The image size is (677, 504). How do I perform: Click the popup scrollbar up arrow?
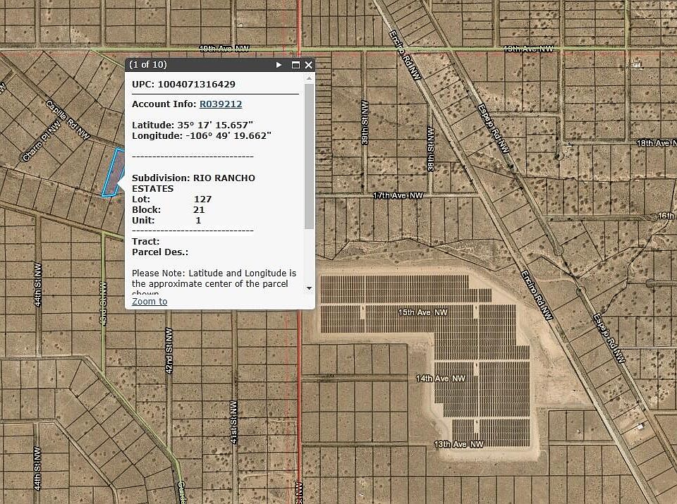click(309, 78)
